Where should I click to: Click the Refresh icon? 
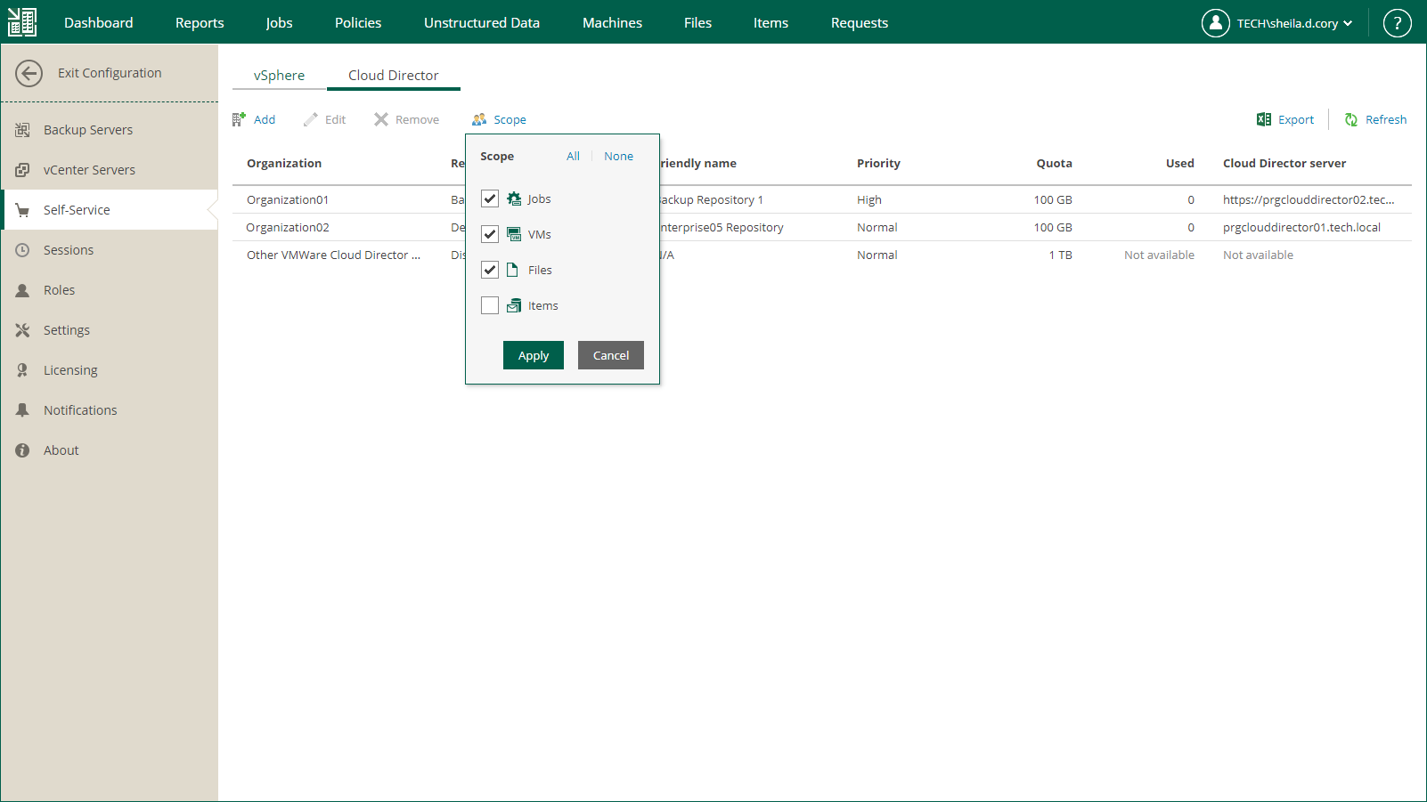click(1351, 119)
